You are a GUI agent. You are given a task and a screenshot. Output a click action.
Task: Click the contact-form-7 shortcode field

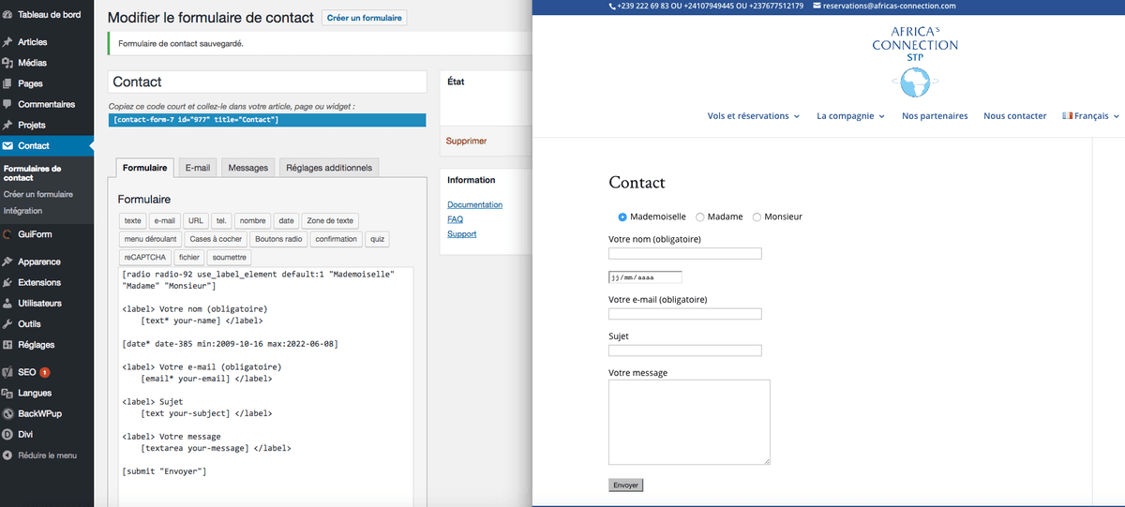click(267, 120)
